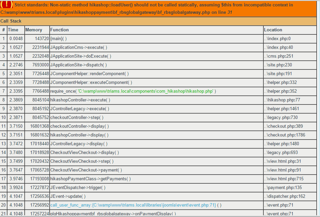320x217 pixels.
Task: Click memory value 7693000
Action: 40,65
